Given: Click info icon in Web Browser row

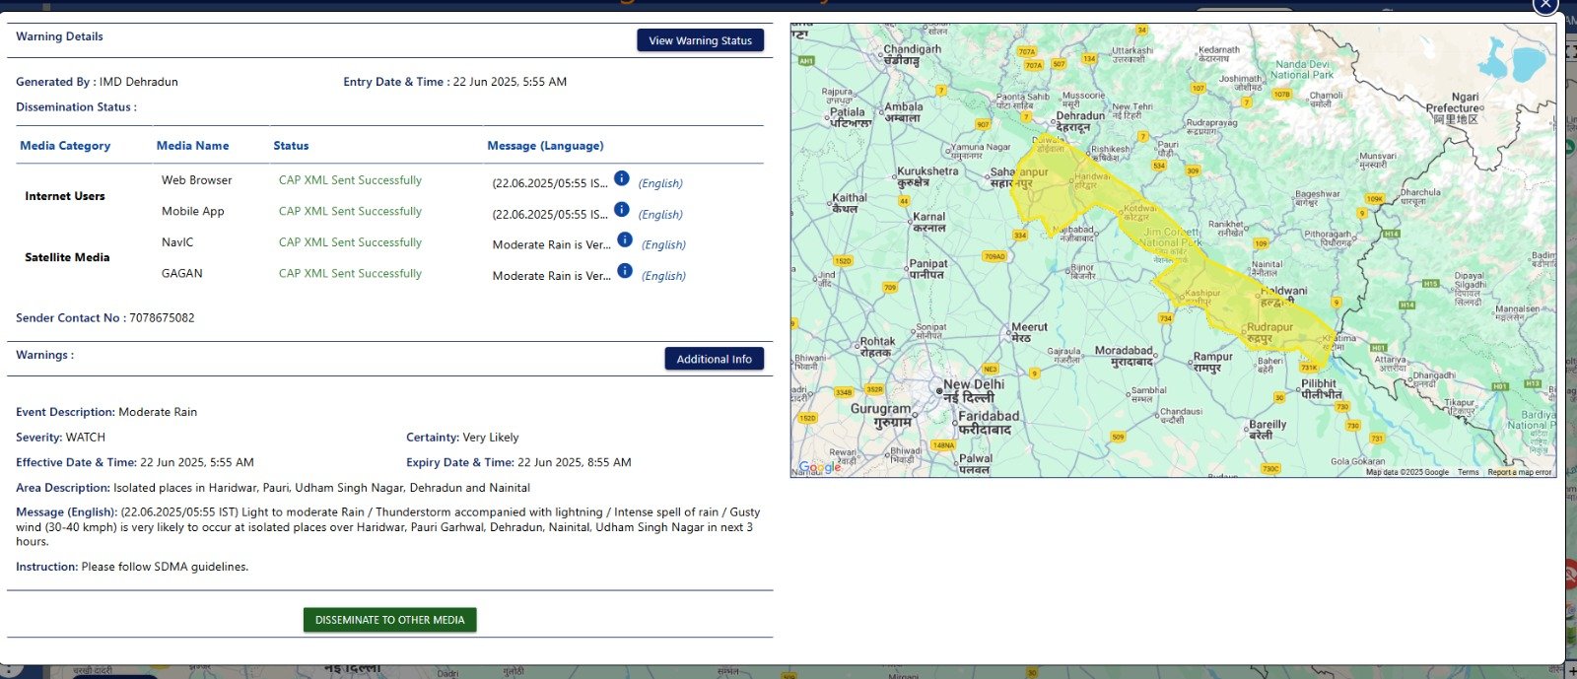Looking at the screenshot, I should pos(622,178).
